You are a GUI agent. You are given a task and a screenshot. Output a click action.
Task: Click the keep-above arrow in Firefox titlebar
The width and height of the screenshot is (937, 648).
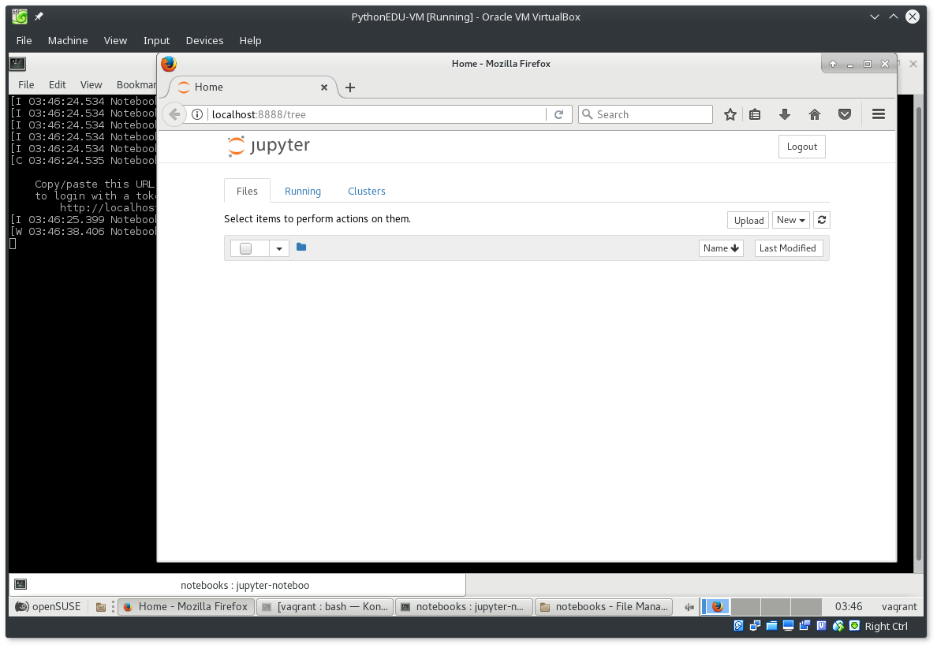832,64
